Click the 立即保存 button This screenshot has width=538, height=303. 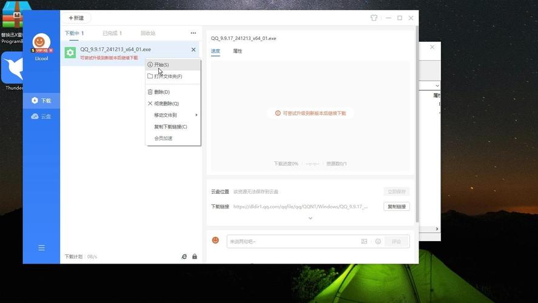tap(397, 191)
